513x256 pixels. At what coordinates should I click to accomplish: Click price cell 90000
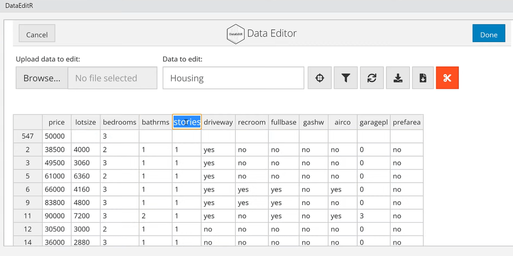pos(56,216)
